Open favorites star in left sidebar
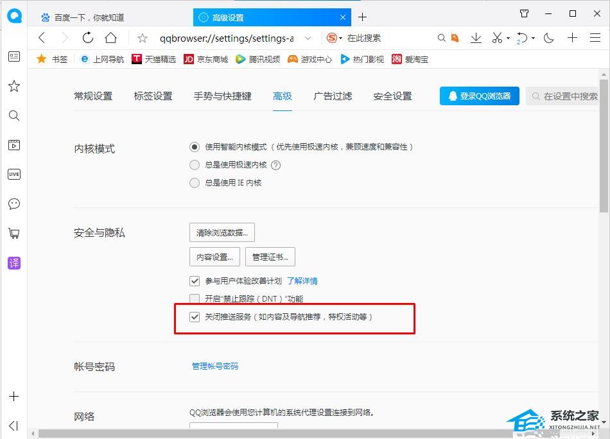This screenshot has width=610, height=439. click(14, 86)
